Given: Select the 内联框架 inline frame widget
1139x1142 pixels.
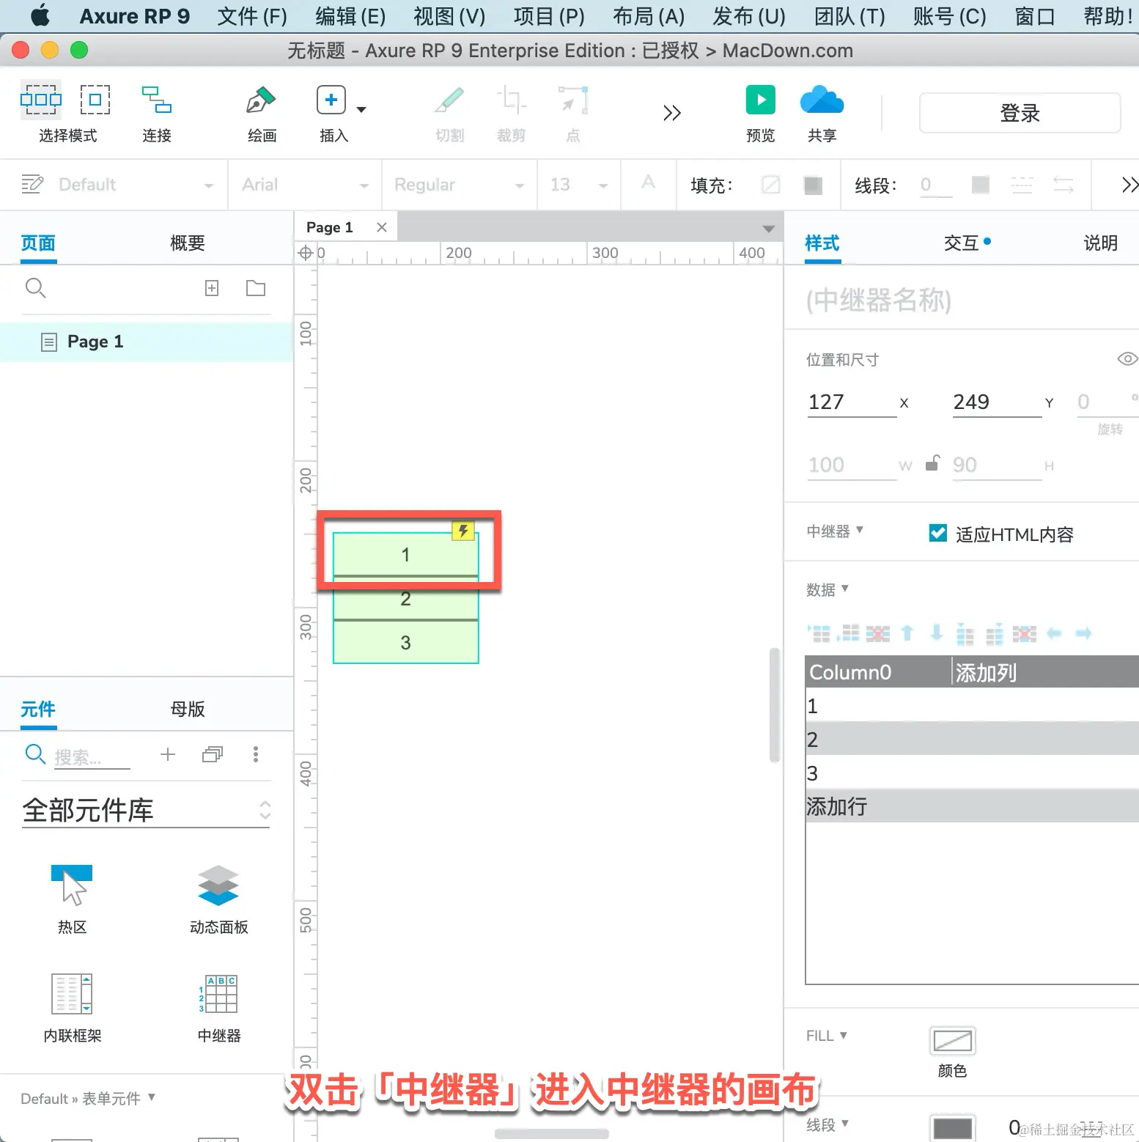Looking at the screenshot, I should click(x=72, y=1008).
